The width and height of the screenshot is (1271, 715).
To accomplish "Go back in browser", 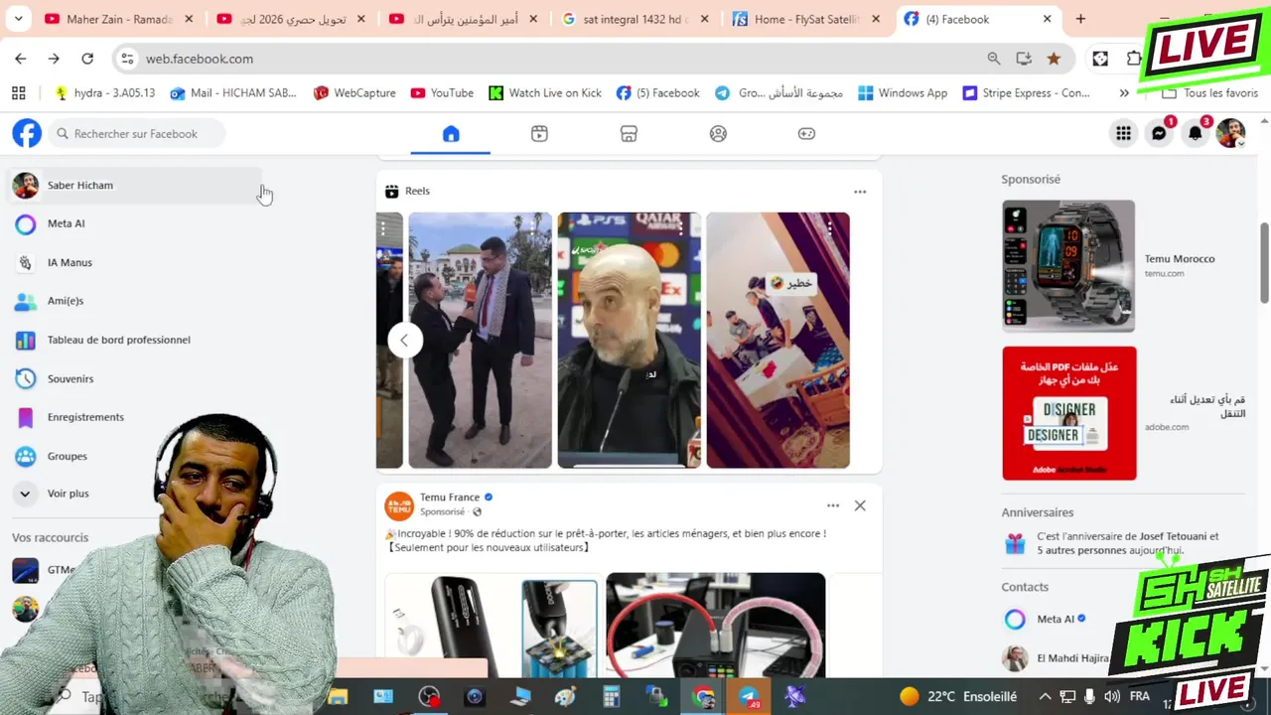I will (x=21, y=59).
